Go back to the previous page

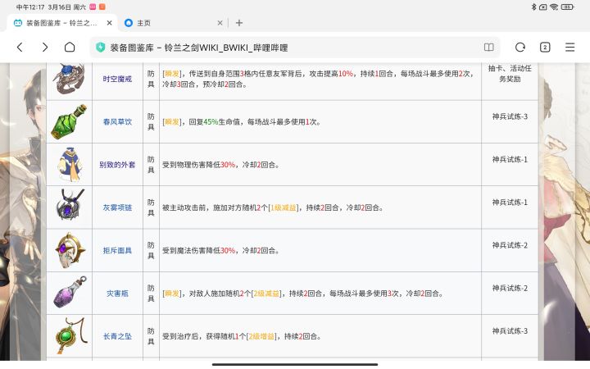(20, 48)
